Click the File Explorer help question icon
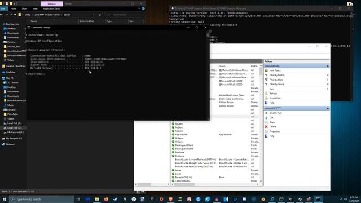 tap(143, 8)
